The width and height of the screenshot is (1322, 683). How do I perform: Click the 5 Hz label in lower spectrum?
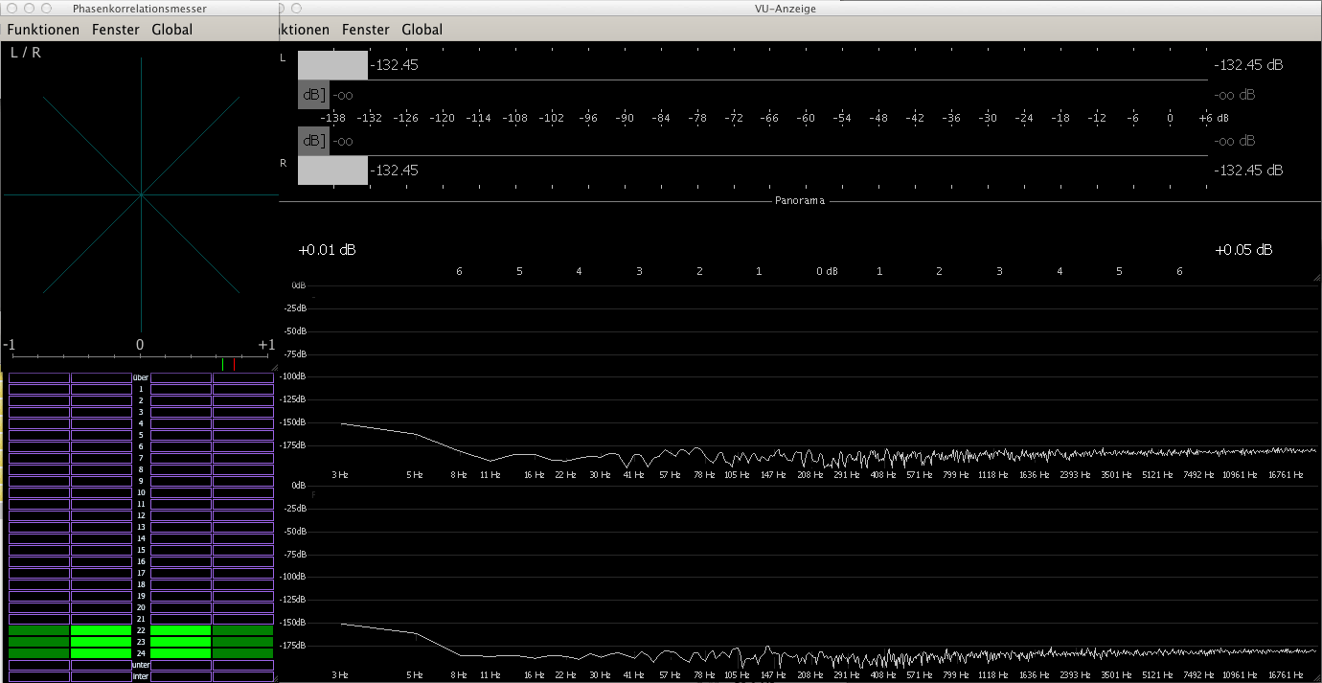click(x=414, y=675)
